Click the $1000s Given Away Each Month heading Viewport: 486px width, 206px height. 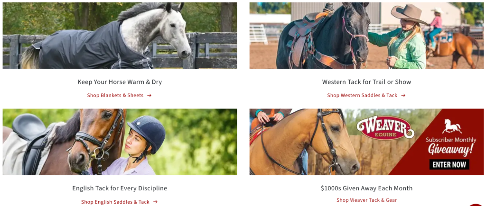click(x=367, y=188)
